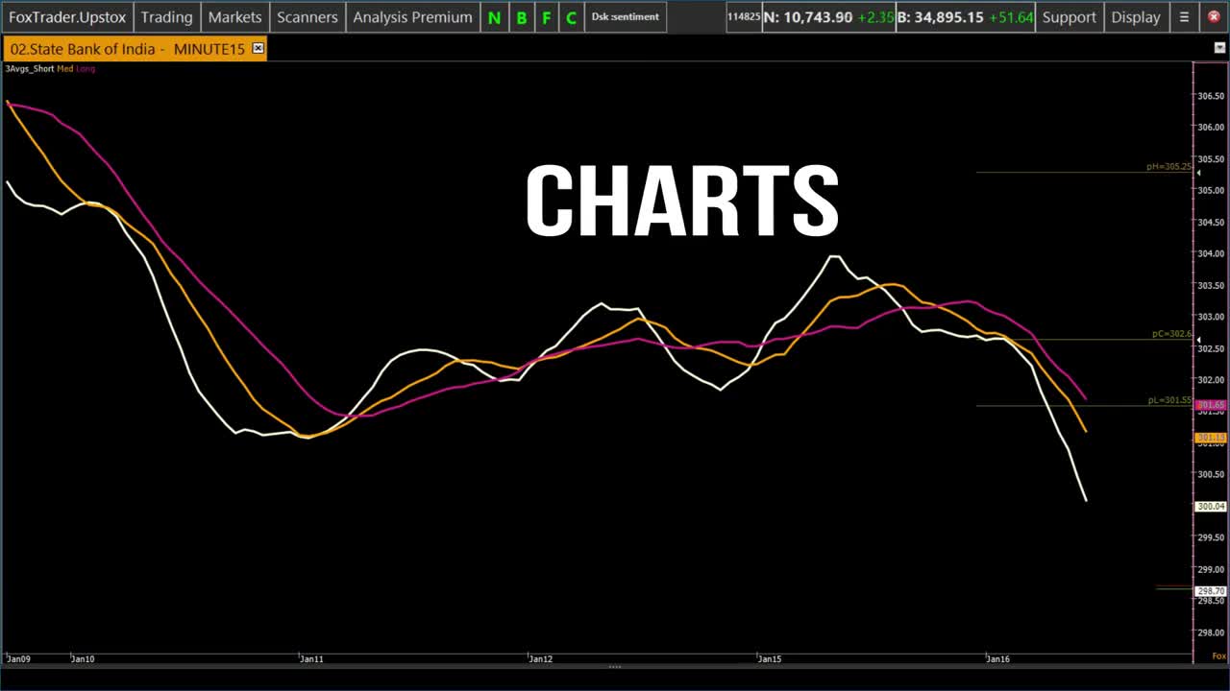Open the Scanners menu

pyautogui.click(x=307, y=17)
